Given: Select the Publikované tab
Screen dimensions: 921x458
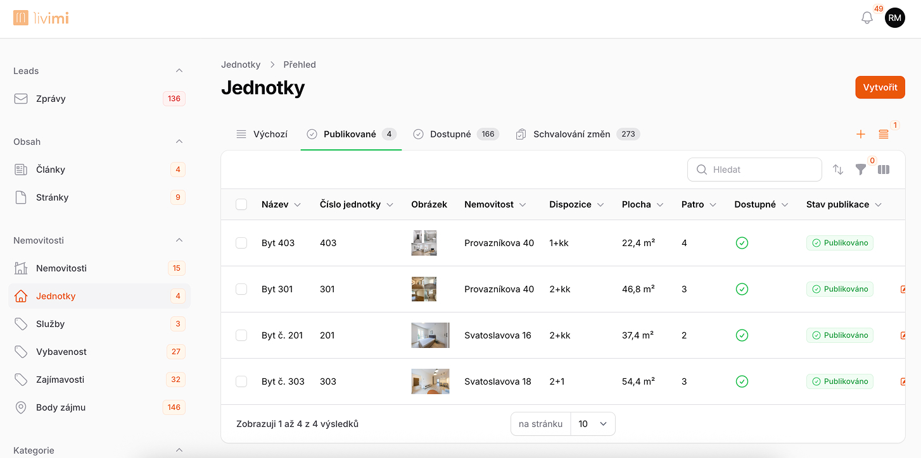Looking at the screenshot, I should click(352, 134).
